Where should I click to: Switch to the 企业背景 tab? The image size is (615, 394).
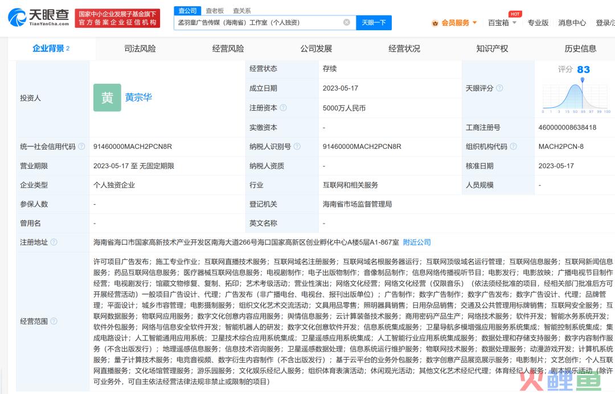[x=51, y=48]
